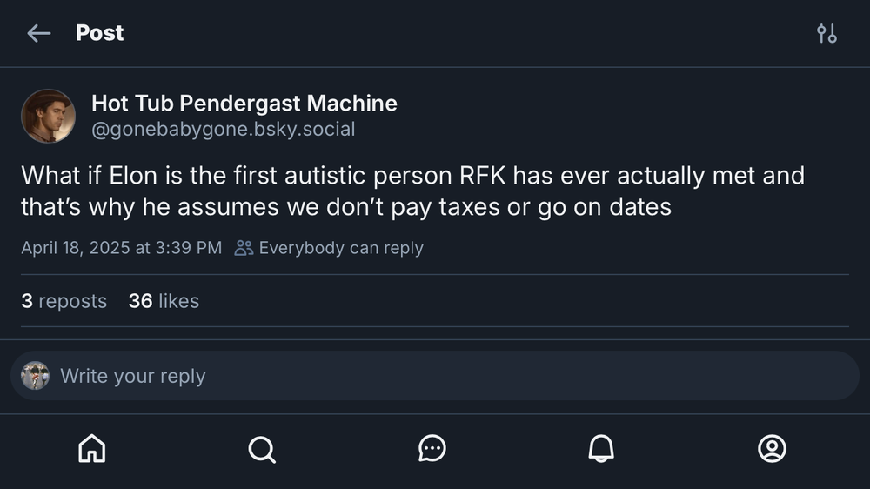Click the word "likes" under the post

pos(178,301)
